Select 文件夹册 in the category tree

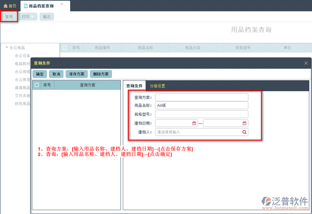click(x=22, y=96)
